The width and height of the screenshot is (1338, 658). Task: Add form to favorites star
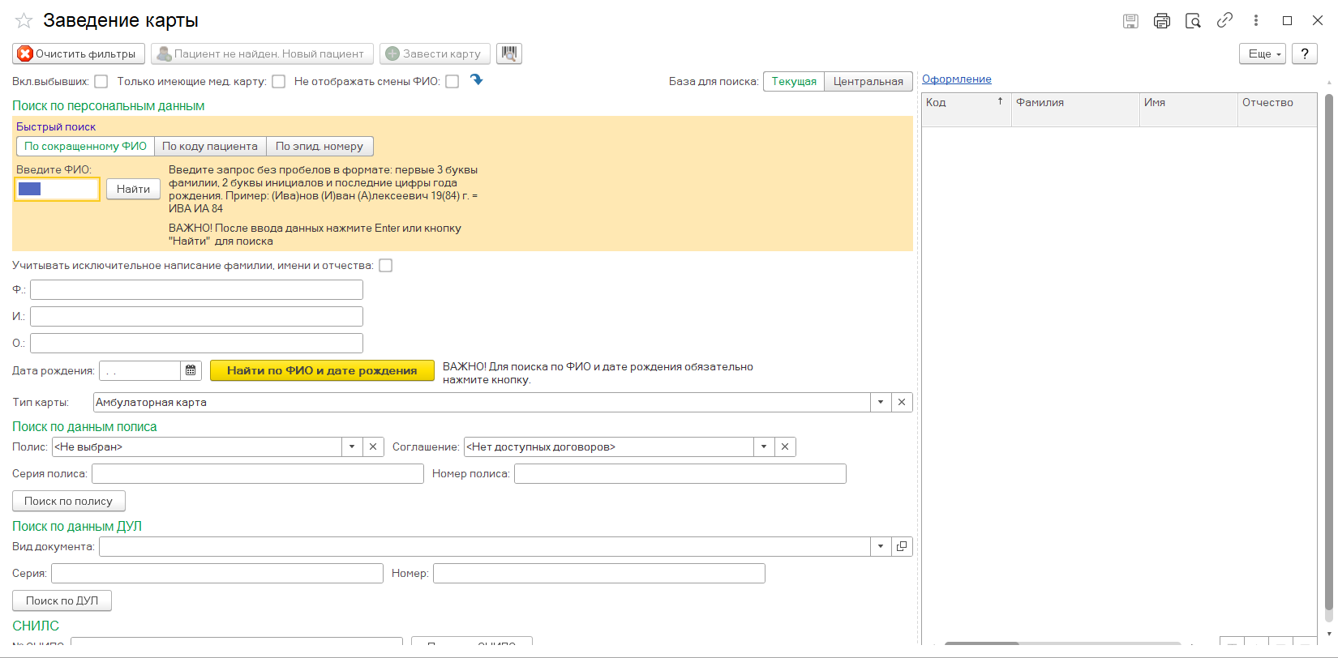(24, 21)
